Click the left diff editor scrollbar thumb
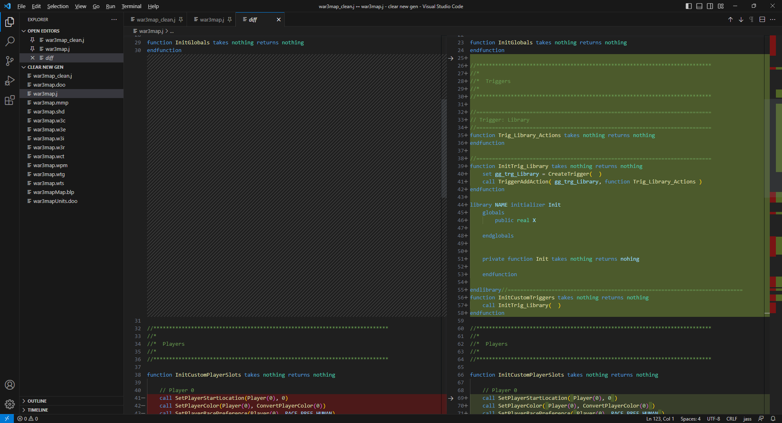The height and width of the screenshot is (423, 782). click(x=444, y=148)
